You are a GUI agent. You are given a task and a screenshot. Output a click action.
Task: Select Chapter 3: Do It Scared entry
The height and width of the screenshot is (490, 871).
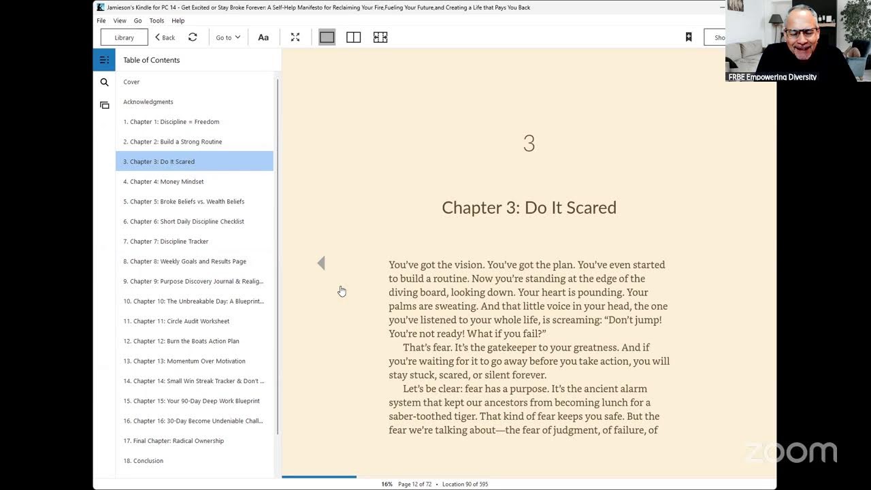(x=194, y=161)
